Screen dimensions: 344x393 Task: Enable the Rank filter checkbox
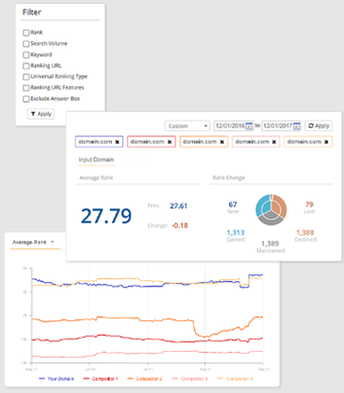[26, 33]
